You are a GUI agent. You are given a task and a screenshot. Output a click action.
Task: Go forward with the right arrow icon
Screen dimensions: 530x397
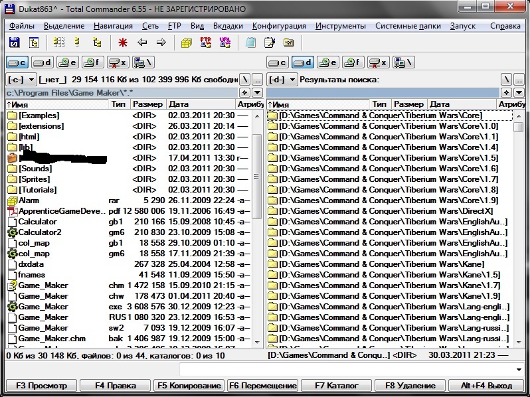pos(161,42)
